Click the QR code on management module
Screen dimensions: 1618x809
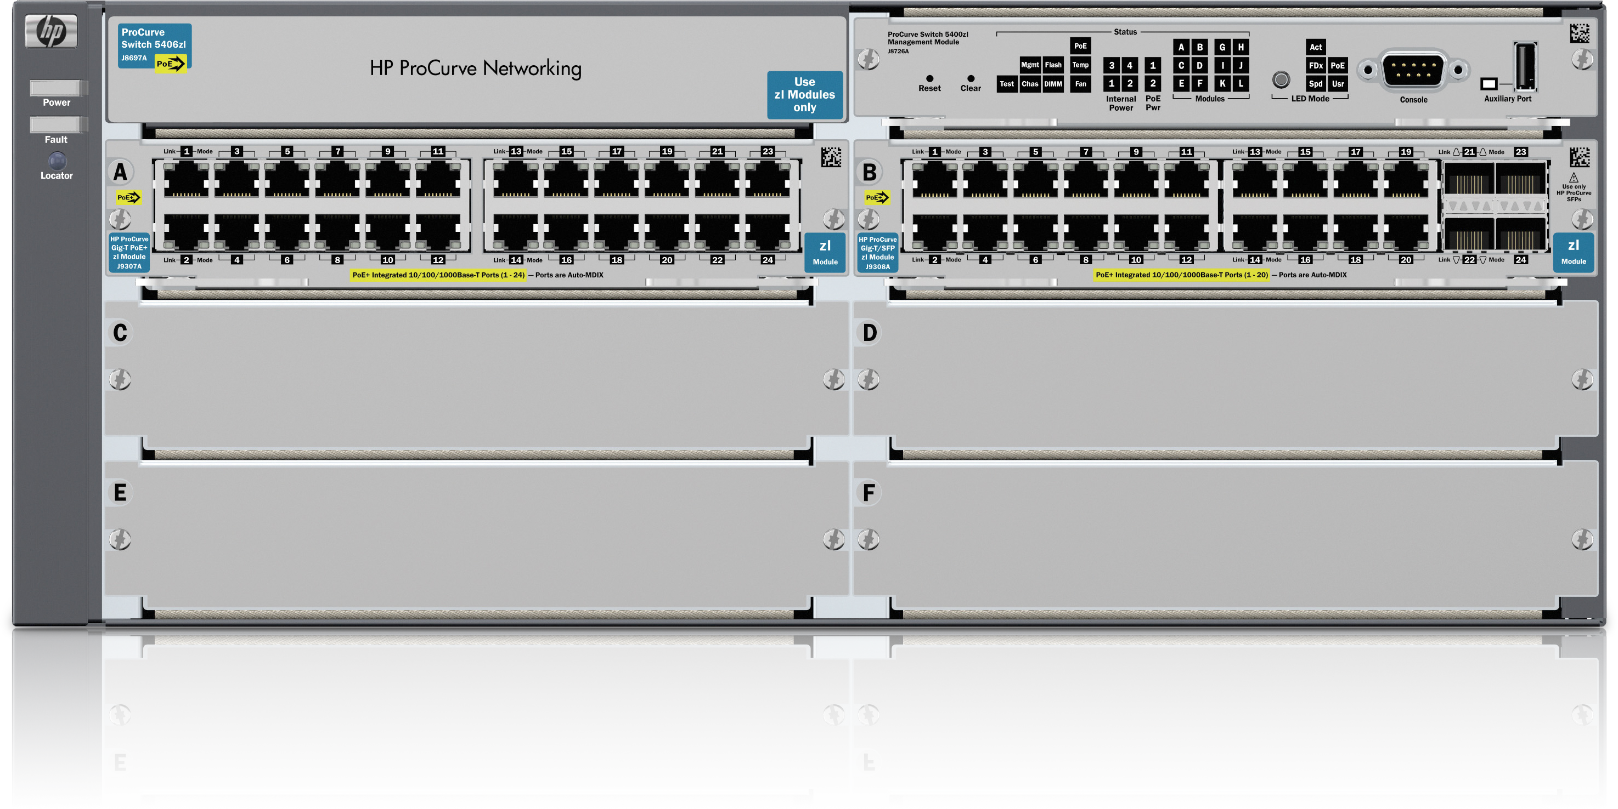[x=1579, y=33]
